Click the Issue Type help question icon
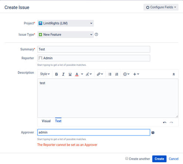Image resolution: width=183 pixels, height=164 pixels. pyautogui.click(x=97, y=34)
